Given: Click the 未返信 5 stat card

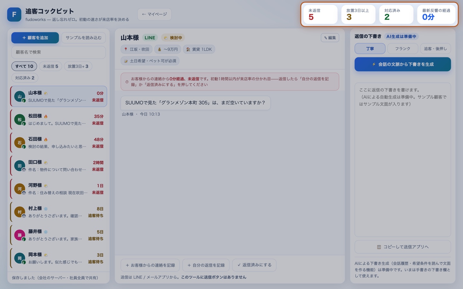Looking at the screenshot, I should coord(321,14).
